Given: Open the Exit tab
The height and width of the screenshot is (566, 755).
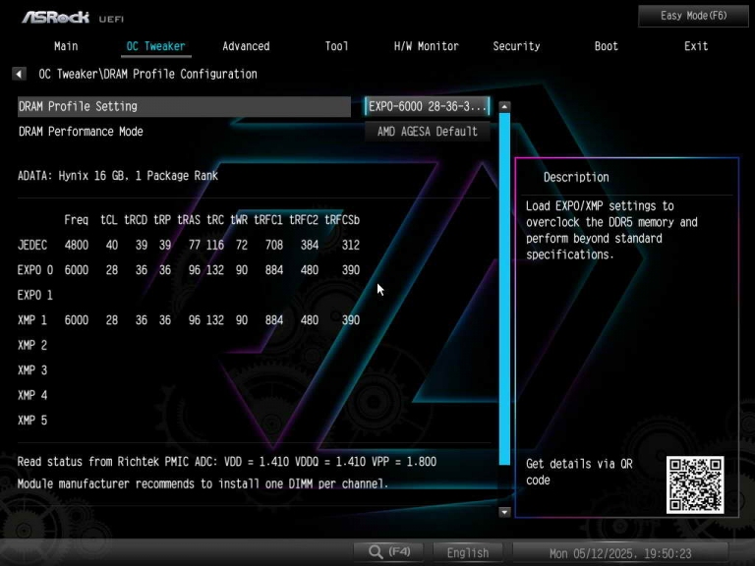Looking at the screenshot, I should tap(696, 46).
